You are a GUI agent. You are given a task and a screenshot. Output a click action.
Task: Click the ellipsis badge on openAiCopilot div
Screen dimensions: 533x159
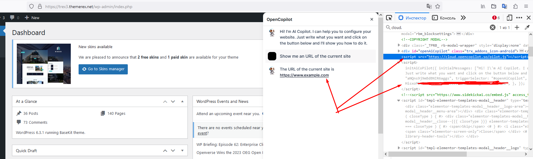click(x=521, y=51)
